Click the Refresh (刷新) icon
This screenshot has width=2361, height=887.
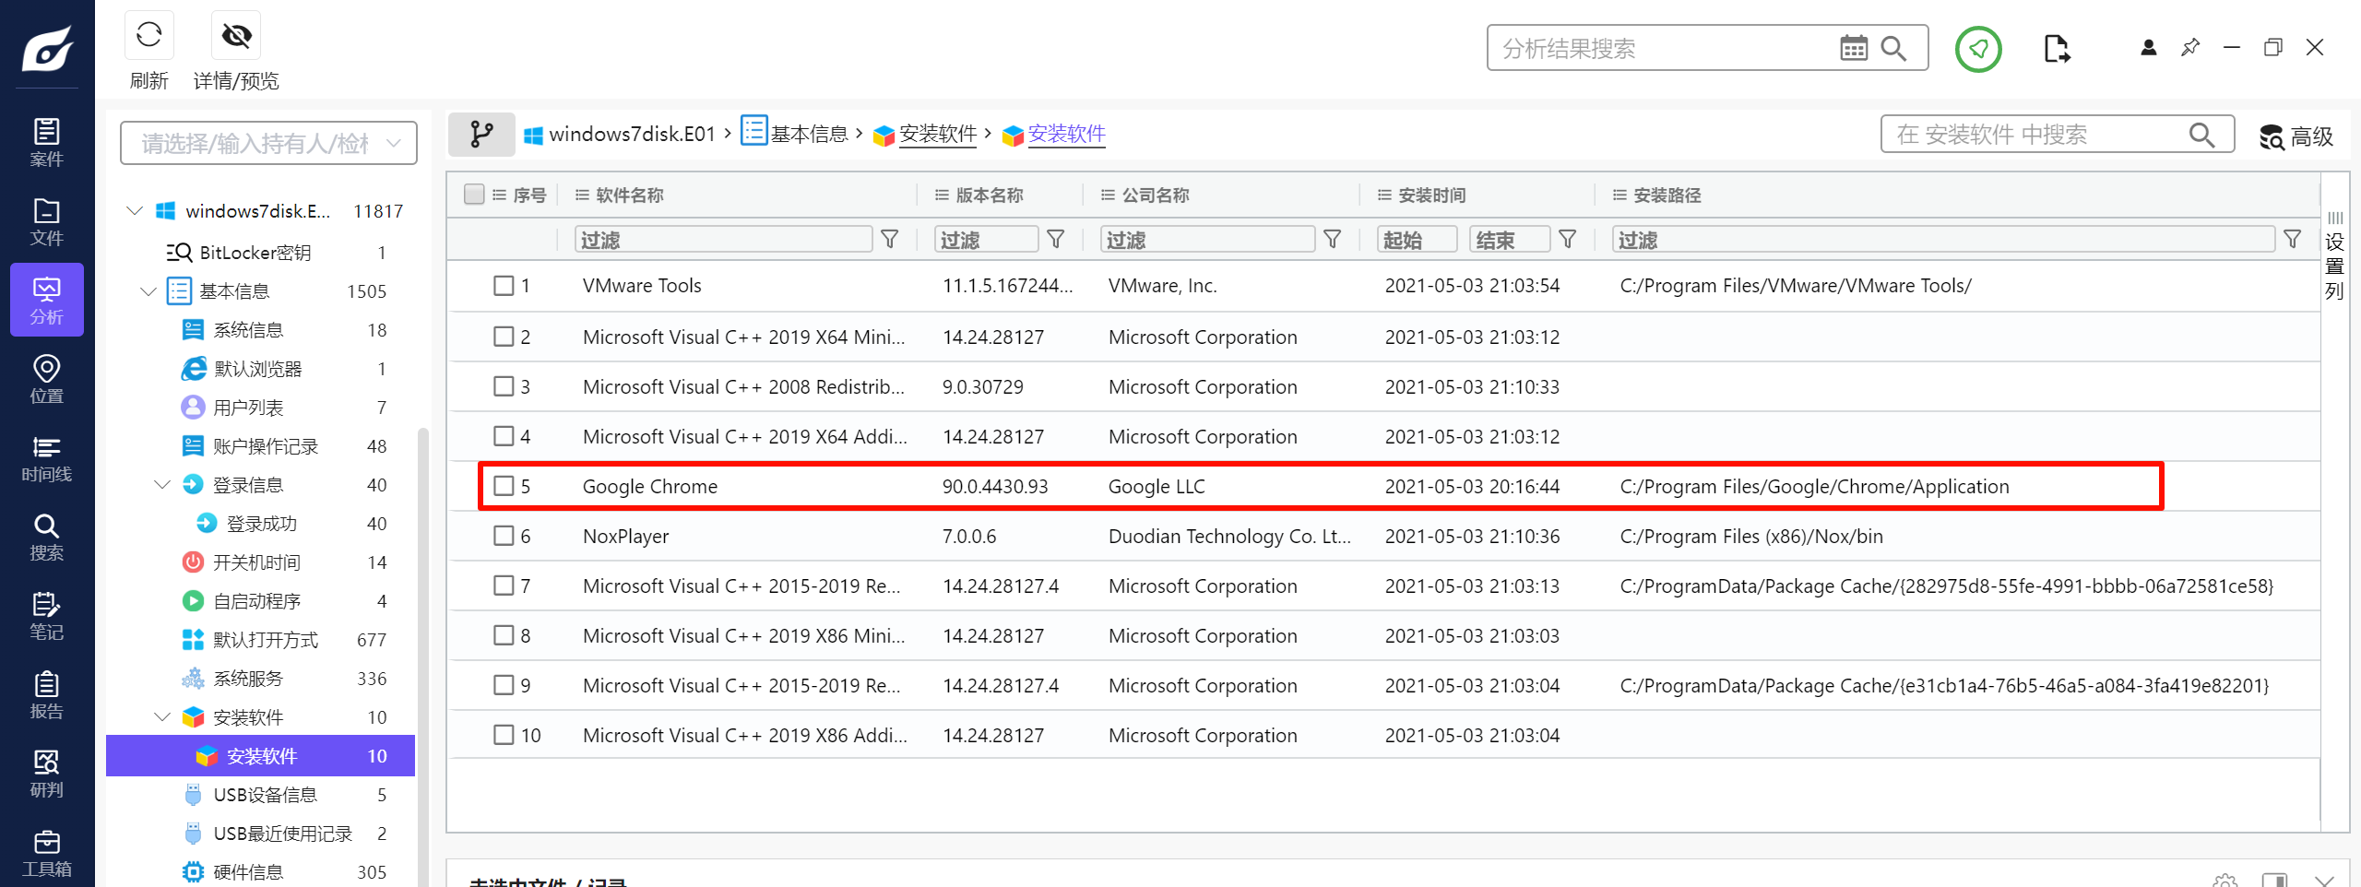[148, 36]
